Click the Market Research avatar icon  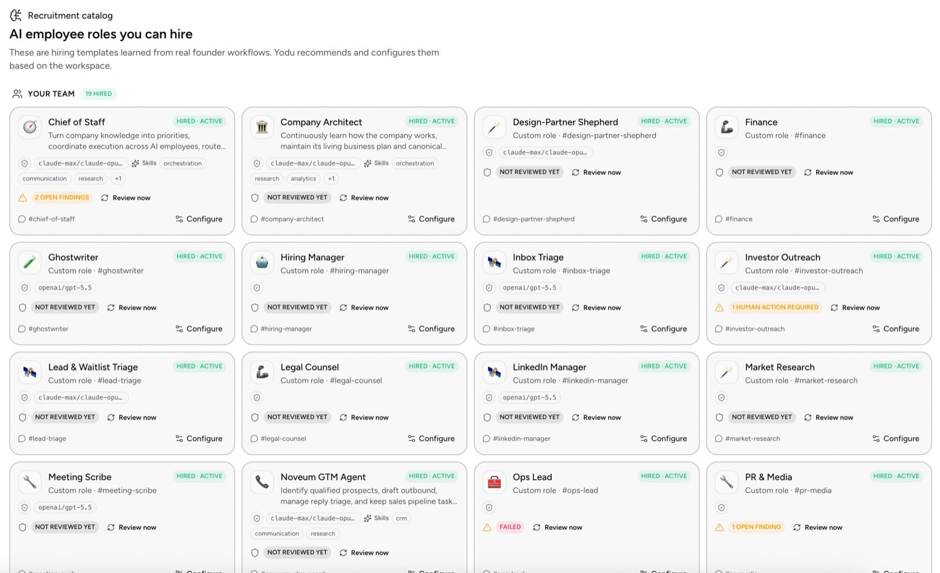pos(727,372)
